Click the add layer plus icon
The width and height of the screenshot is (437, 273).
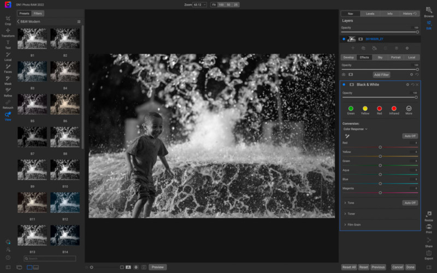pos(353,48)
